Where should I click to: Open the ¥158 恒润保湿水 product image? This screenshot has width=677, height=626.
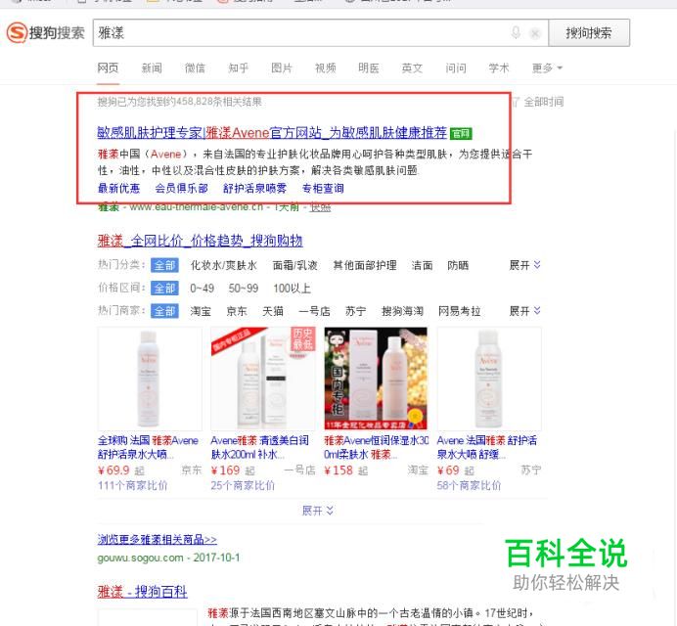pos(376,379)
